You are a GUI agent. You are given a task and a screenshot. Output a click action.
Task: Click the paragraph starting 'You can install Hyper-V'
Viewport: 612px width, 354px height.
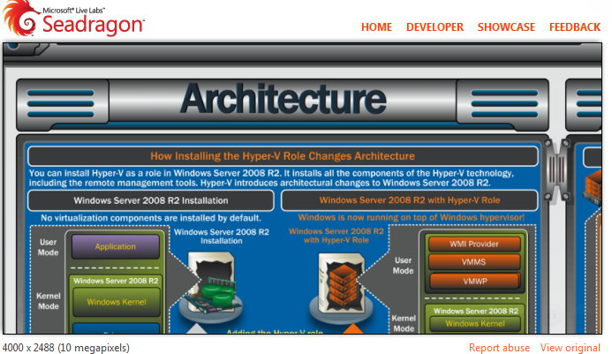coord(271,178)
